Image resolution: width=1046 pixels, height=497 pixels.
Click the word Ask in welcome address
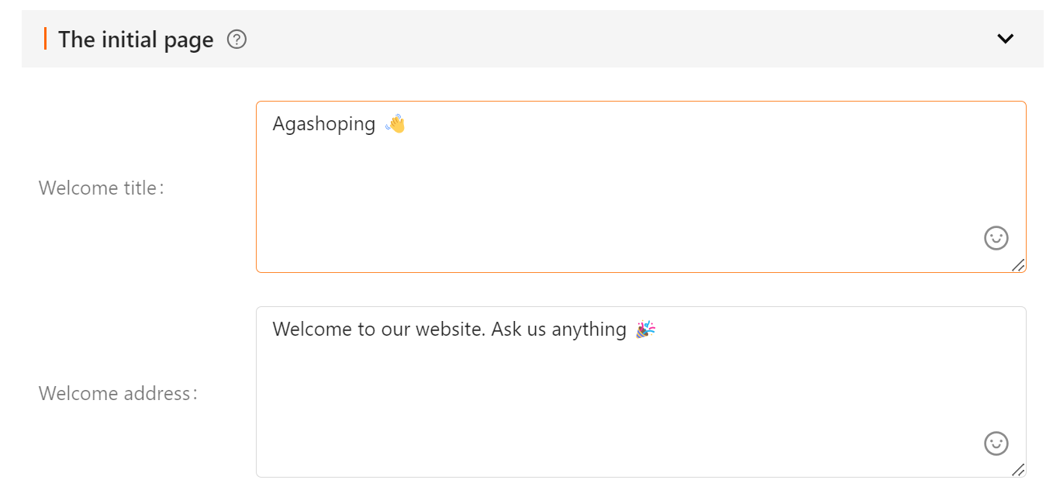(x=506, y=330)
